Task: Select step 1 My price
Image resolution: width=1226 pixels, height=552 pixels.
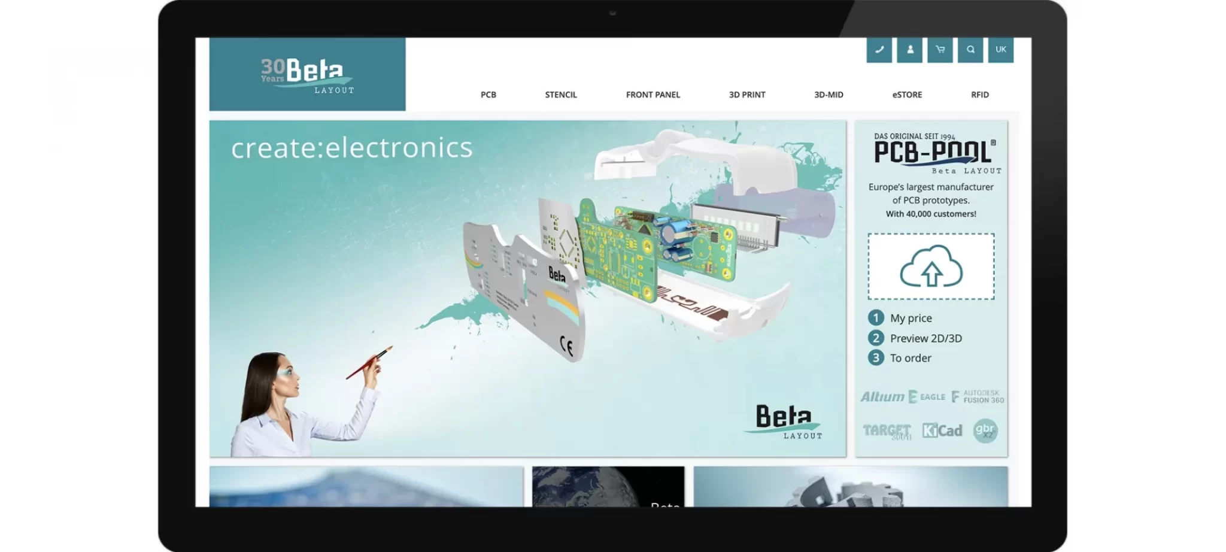Action: point(900,318)
